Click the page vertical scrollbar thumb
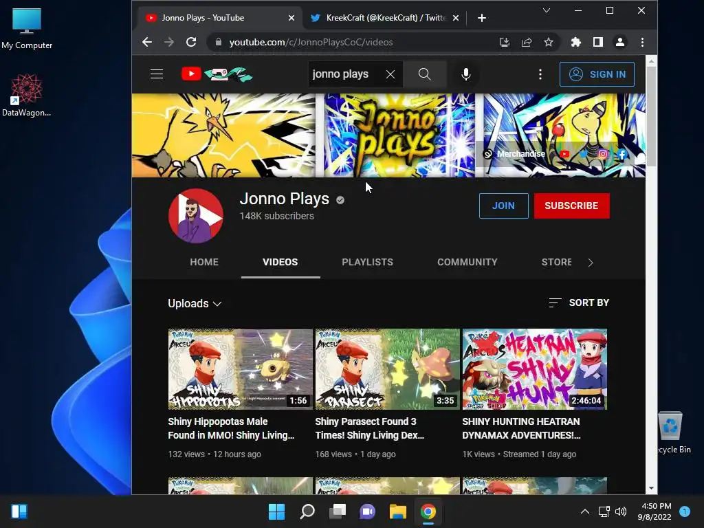This screenshot has width=704, height=528. (x=651, y=115)
